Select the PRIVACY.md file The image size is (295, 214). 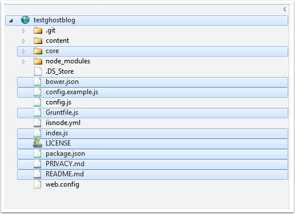pyautogui.click(x=152, y=164)
